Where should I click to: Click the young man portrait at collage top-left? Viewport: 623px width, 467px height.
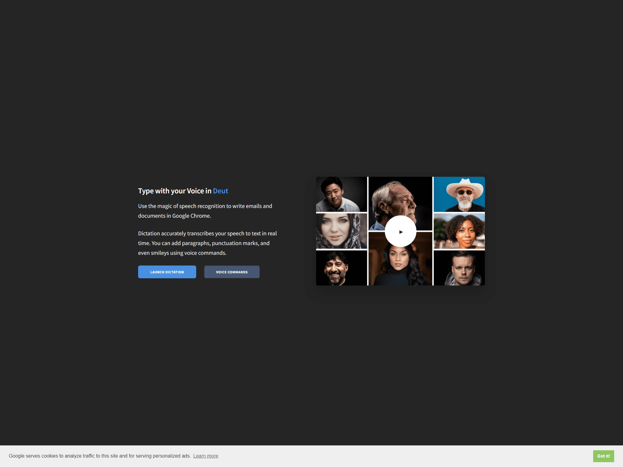point(341,194)
